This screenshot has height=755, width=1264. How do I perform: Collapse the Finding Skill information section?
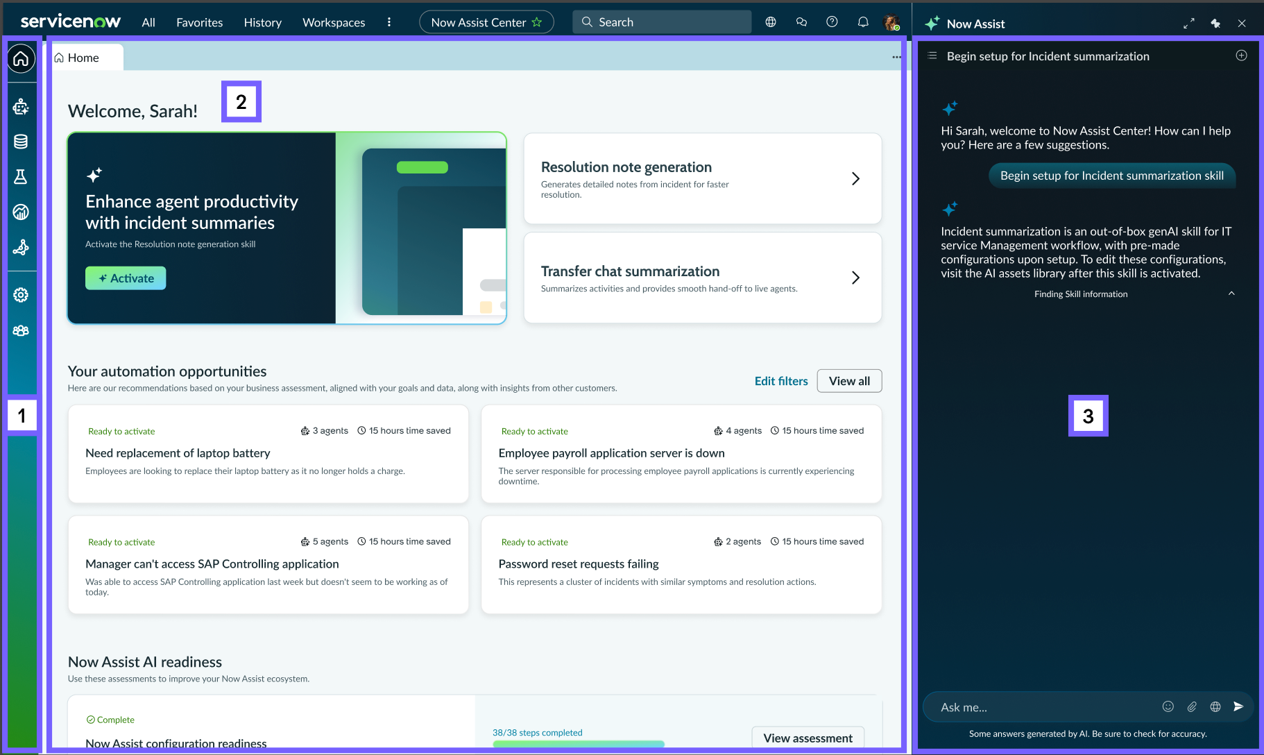1231,294
